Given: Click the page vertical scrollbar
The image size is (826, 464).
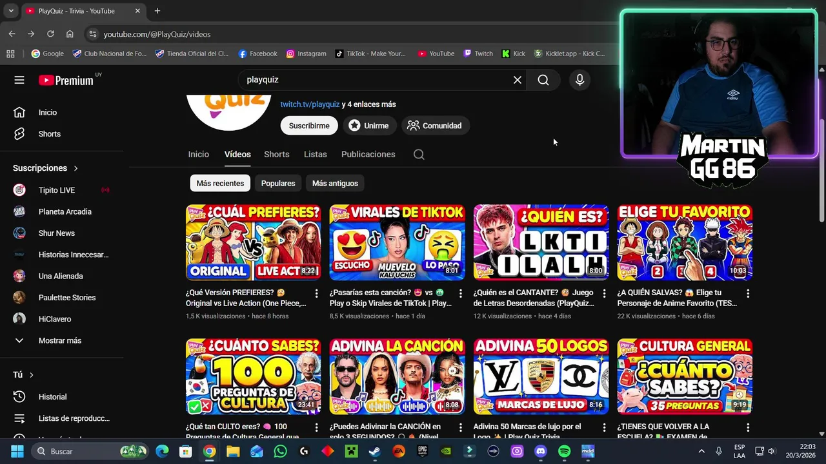Looking at the screenshot, I should [821, 171].
